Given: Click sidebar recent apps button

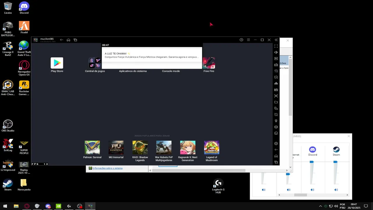Looking at the screenshot, I should point(276,162).
